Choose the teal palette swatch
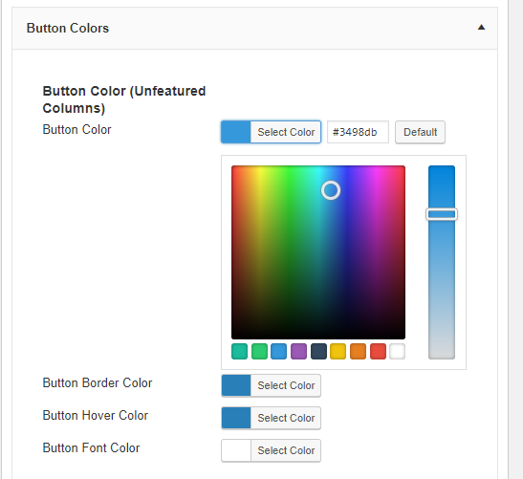 pos(239,351)
